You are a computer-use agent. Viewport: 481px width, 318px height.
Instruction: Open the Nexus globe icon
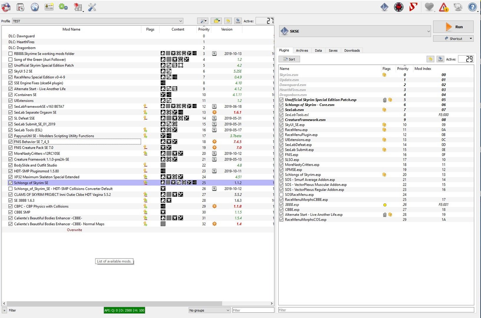(35, 7)
